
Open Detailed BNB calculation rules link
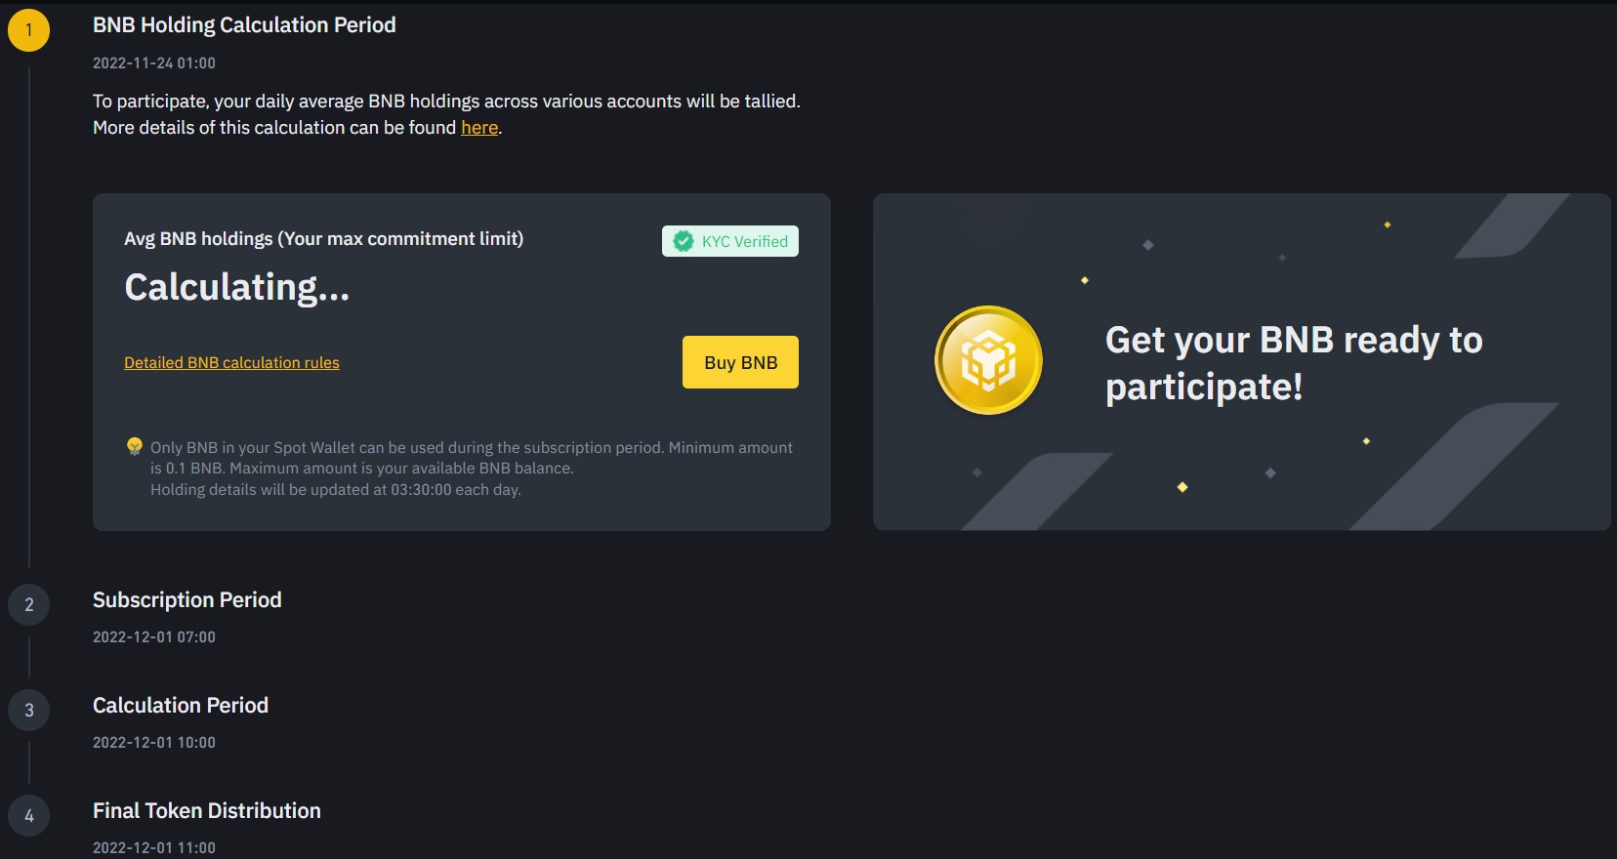[x=231, y=362]
